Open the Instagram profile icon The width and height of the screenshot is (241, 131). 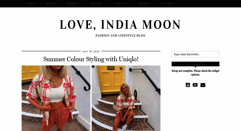188,85
